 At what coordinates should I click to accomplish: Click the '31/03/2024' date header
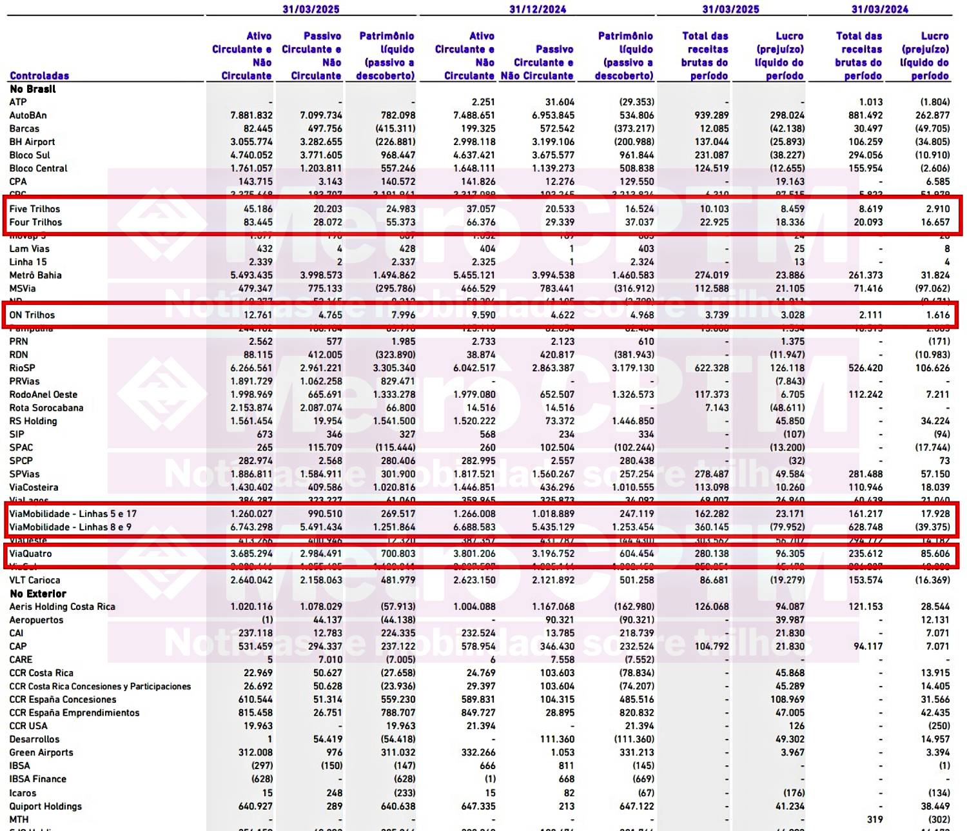coord(880,9)
